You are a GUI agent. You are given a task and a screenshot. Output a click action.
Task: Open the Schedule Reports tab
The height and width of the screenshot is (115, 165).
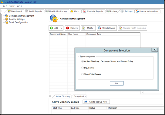(93, 11)
